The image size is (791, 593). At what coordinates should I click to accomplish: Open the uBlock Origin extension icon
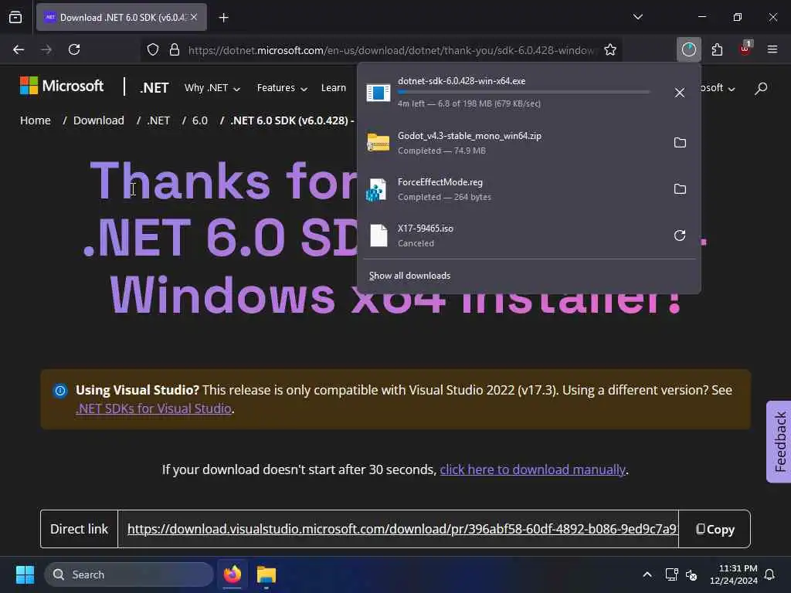(745, 49)
